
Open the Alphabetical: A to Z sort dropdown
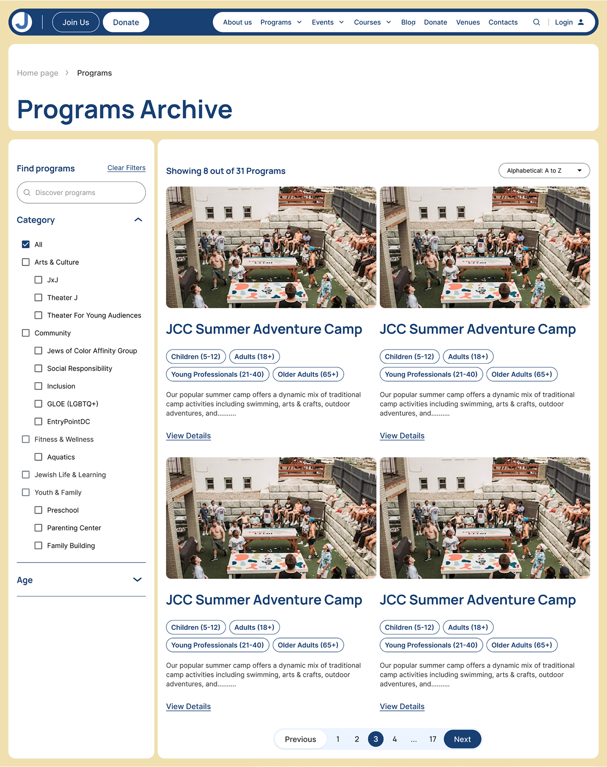pyautogui.click(x=544, y=170)
